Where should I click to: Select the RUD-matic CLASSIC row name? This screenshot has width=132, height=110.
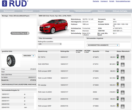(x=45, y=92)
